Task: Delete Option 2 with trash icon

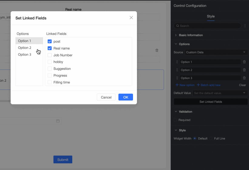Action: pos(244,70)
